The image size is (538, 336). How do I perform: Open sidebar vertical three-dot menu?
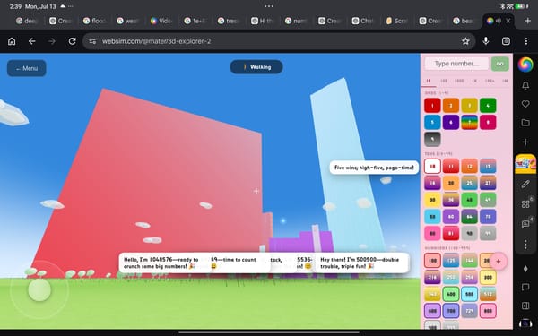click(525, 245)
